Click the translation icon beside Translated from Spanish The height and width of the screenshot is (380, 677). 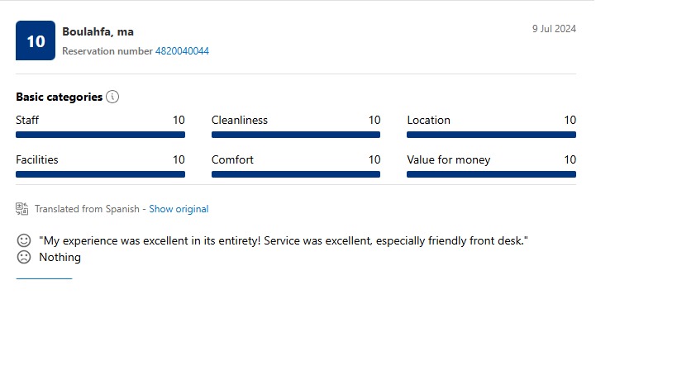tap(22, 209)
